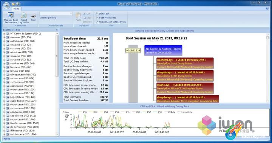Select the dllhost.exe (PID: 1628) process icon

click(8, 131)
